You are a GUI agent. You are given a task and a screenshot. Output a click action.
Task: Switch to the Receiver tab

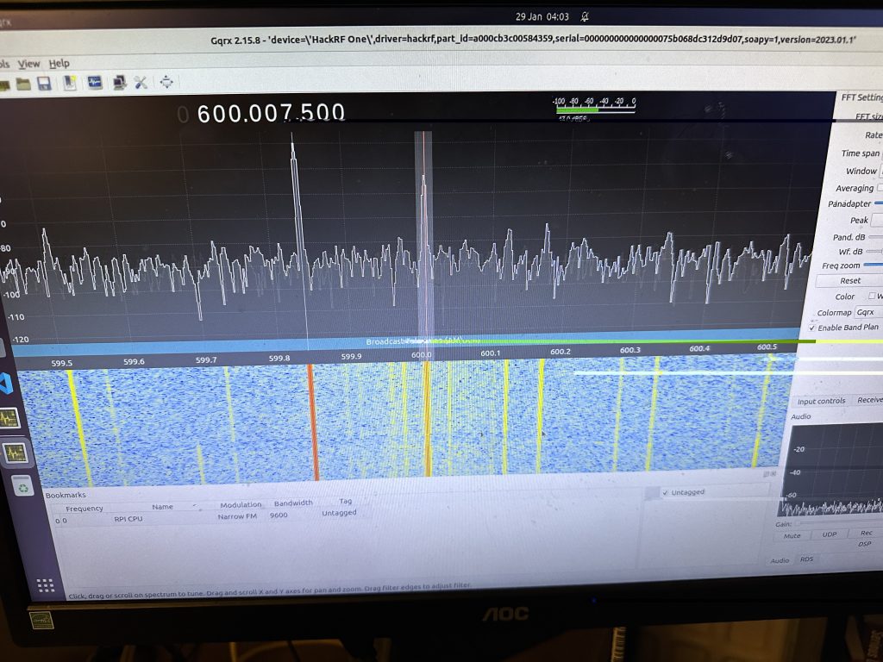pyautogui.click(x=869, y=400)
